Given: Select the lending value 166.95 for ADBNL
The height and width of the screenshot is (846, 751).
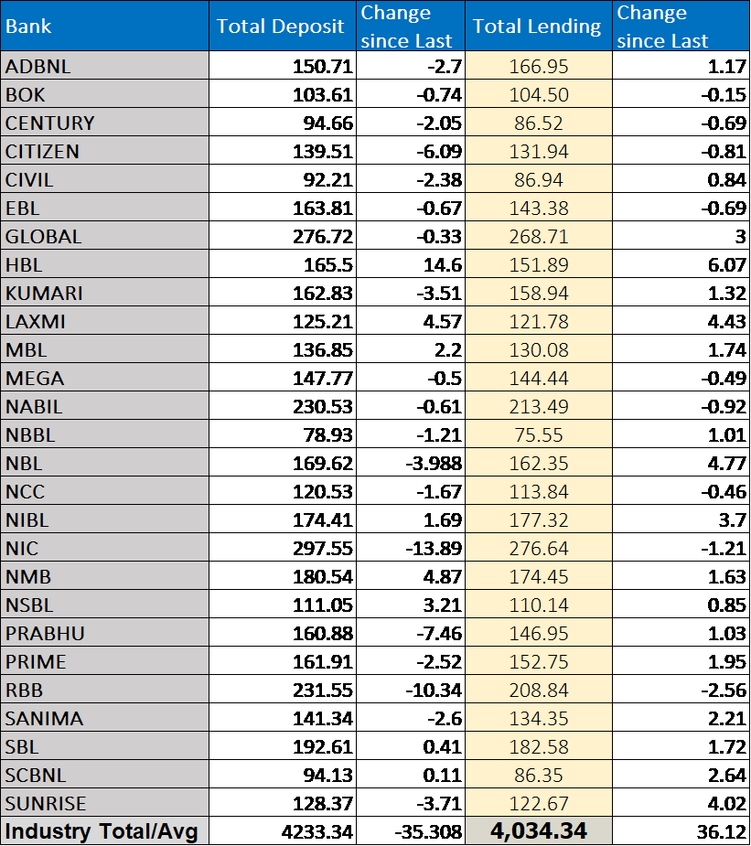Looking at the screenshot, I should [538, 66].
